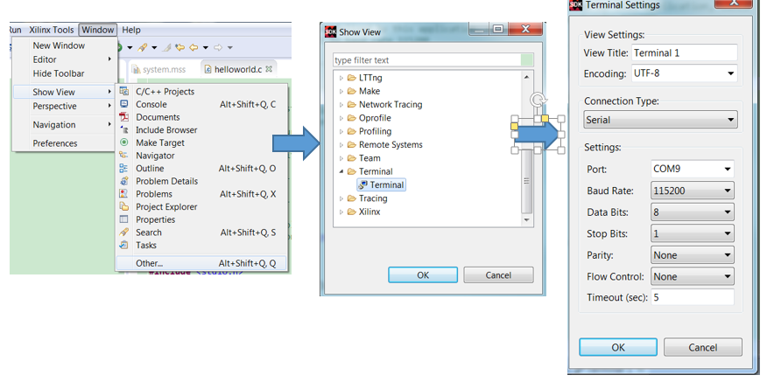767x382 pixels.
Task: Click scroll-up arrow in Show View list
Action: (x=527, y=77)
